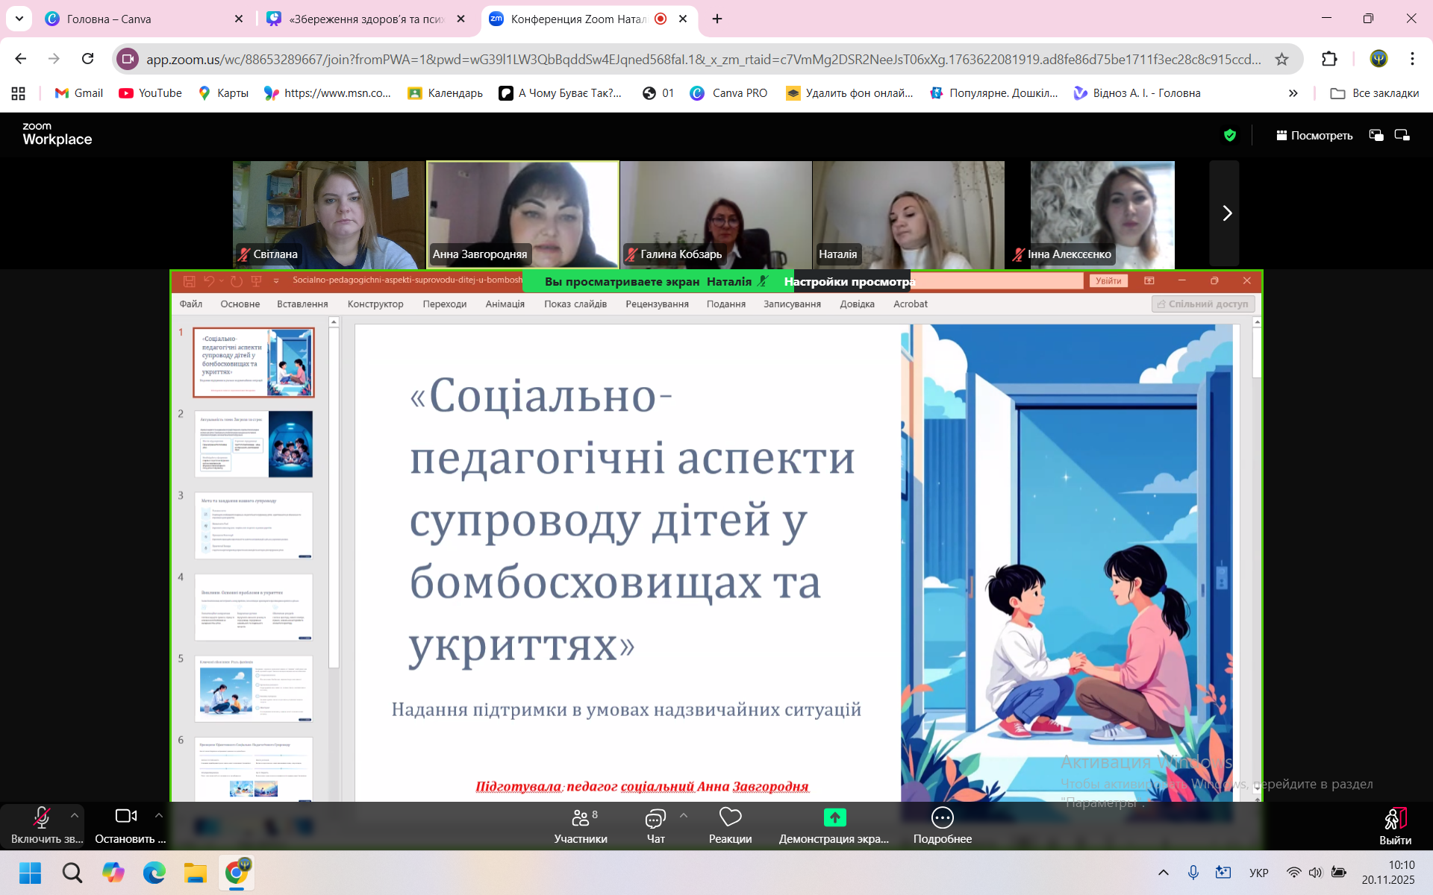Image resolution: width=1433 pixels, height=895 pixels.
Task: Open the Gmail bookmark
Action: [x=78, y=93]
